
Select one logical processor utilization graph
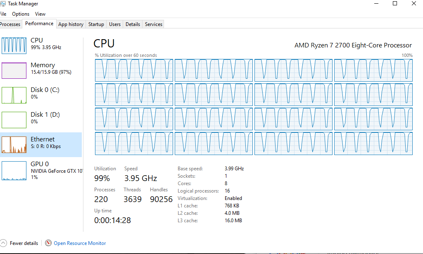(134, 71)
